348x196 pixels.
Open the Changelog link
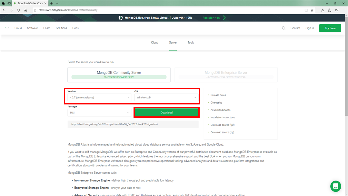[x=216, y=103]
